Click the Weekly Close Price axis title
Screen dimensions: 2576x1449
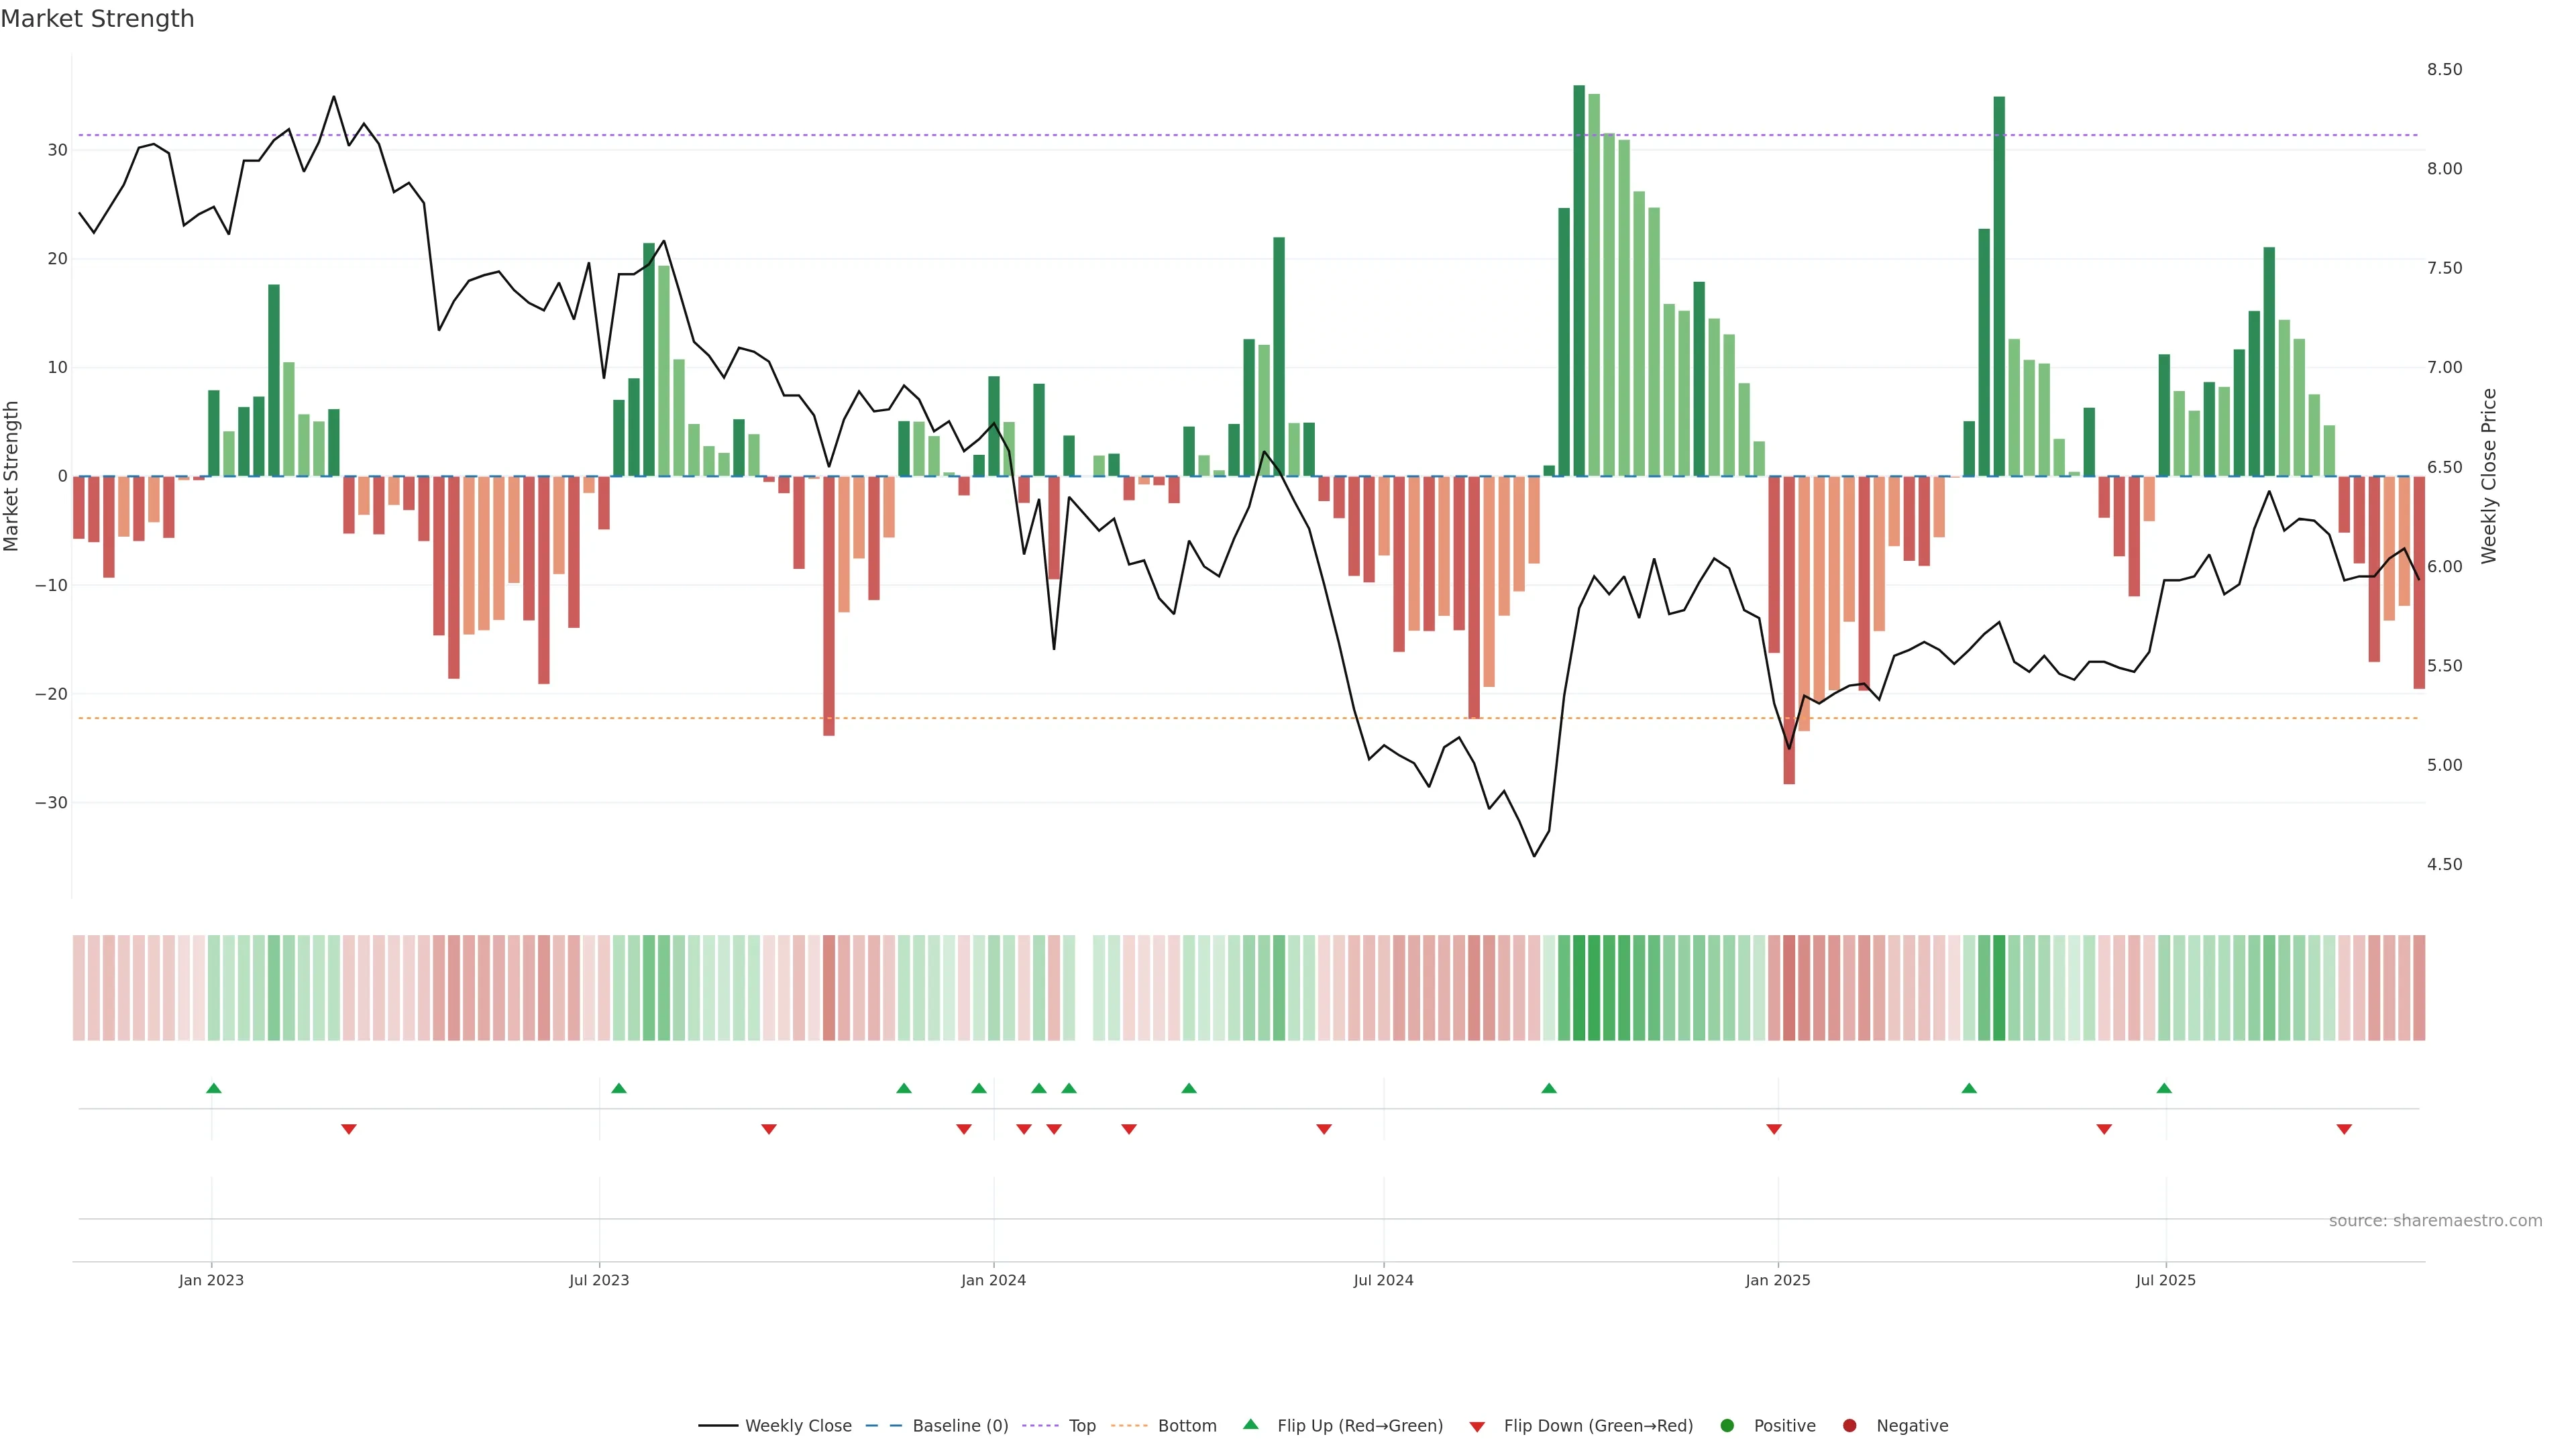2489,476
